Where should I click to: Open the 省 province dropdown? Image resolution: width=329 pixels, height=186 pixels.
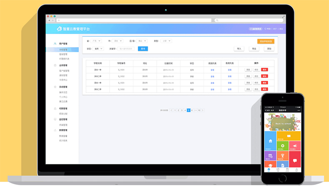coord(97,41)
